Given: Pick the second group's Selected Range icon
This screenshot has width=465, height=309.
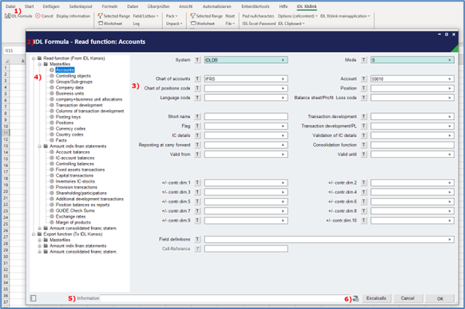Looking at the screenshot, I should point(193,16).
